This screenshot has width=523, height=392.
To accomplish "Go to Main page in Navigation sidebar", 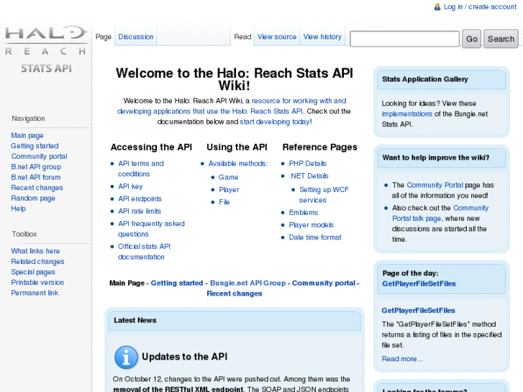I will [27, 135].
